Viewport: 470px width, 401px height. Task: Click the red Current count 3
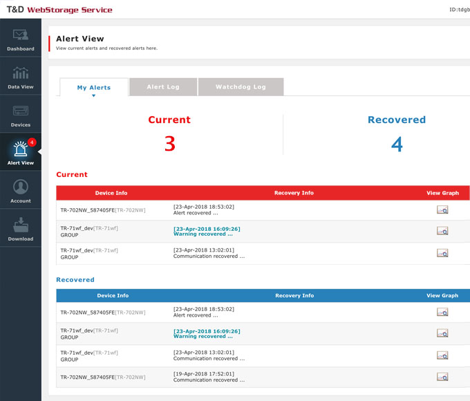pos(169,143)
